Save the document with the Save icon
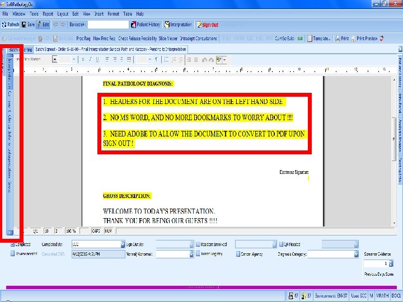Viewport: 403px width, 302px height. [x=28, y=25]
